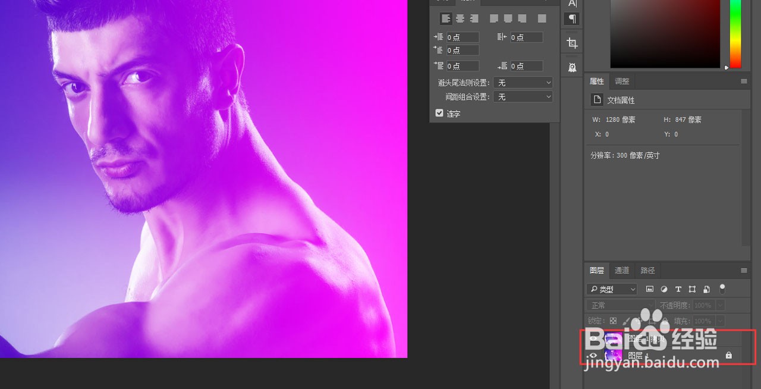Click inside the color picker field
This screenshot has height=389, width=761.
[x=665, y=34]
